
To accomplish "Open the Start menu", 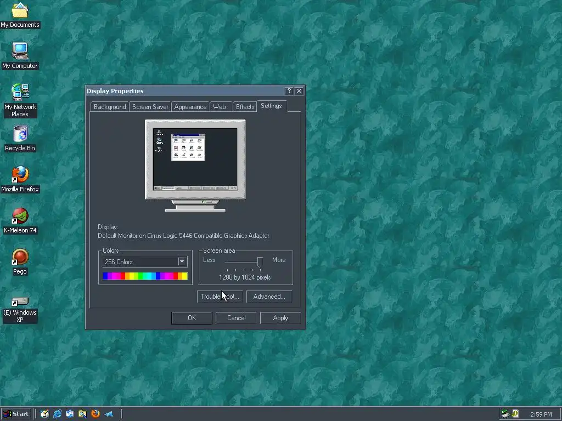I will 17,414.
